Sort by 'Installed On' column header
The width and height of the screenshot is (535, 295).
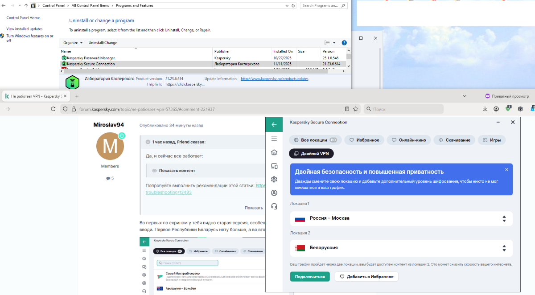(284, 51)
